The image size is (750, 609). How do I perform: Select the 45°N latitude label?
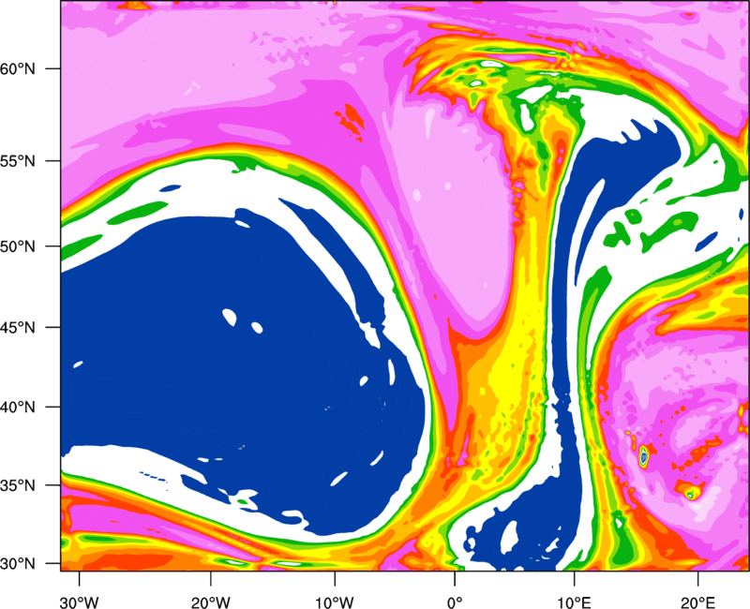click(18, 327)
